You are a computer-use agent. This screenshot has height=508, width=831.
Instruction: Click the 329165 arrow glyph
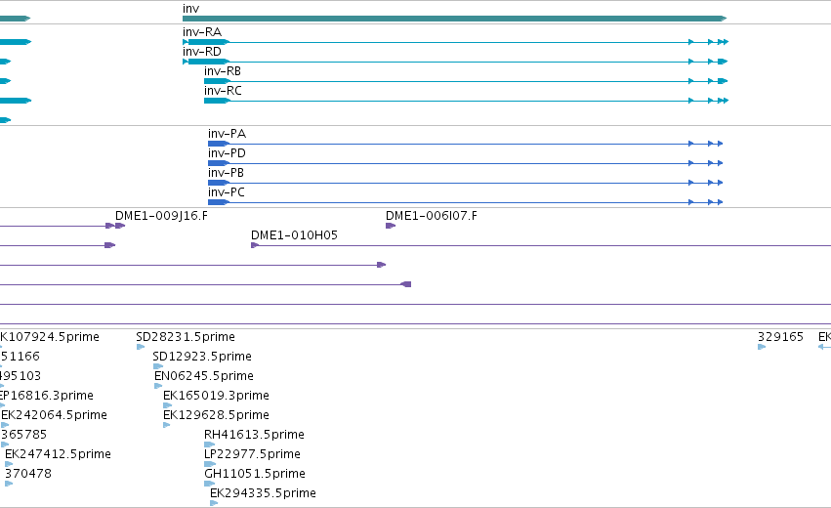762,348
